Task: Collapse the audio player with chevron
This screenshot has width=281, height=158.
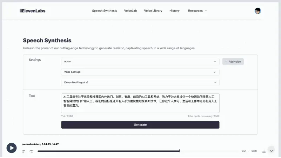Action: (271, 150)
